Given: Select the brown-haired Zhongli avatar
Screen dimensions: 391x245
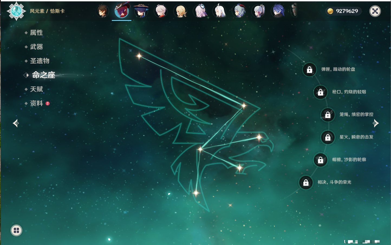Looking at the screenshot, I should coord(103,11).
